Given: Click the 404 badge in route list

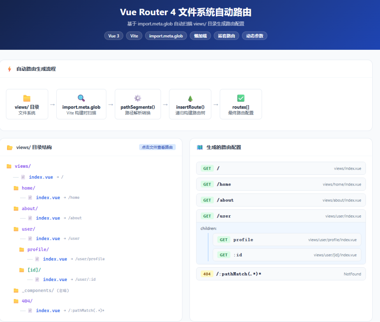Looking at the screenshot, I should click(207, 274).
